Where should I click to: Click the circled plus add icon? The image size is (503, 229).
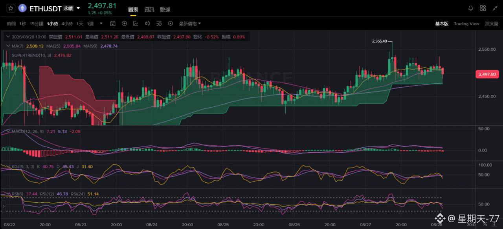coord(124,24)
